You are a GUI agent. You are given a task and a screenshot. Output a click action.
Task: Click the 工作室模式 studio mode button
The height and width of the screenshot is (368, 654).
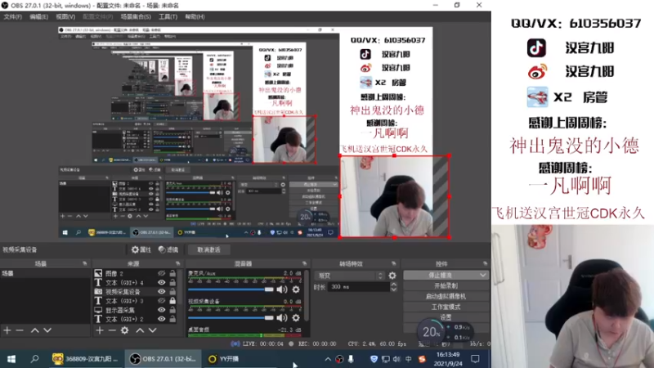[446, 307]
